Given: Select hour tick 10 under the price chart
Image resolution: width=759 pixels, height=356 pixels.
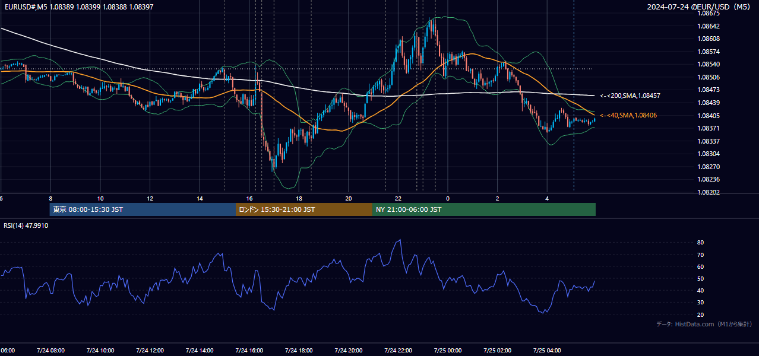Looking at the screenshot, I should [x=100, y=198].
